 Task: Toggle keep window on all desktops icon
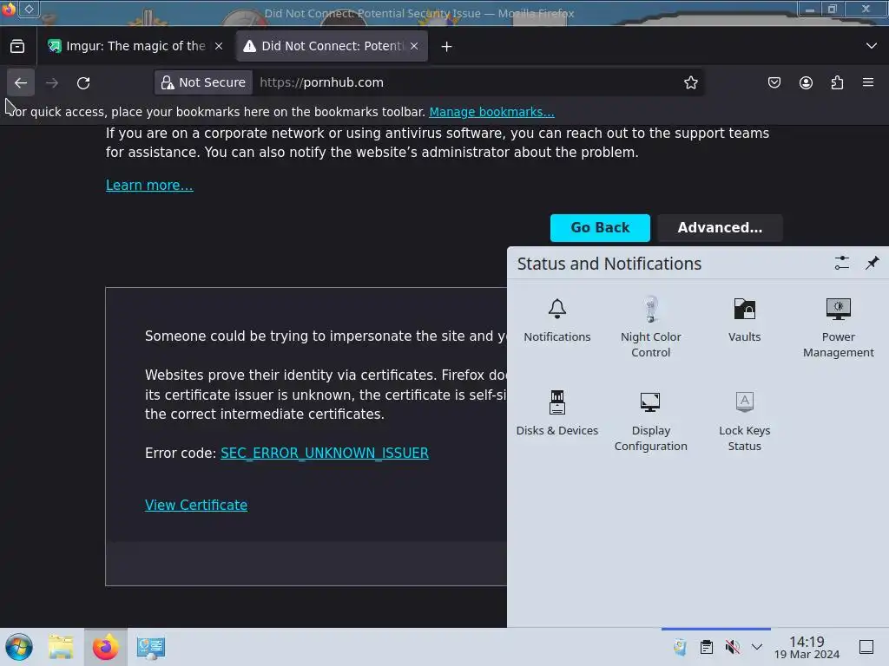click(x=29, y=9)
